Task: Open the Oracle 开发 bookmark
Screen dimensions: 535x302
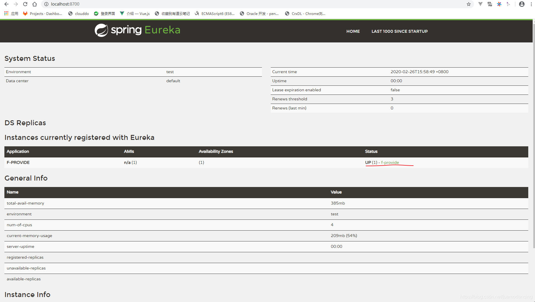Action: pyautogui.click(x=259, y=13)
